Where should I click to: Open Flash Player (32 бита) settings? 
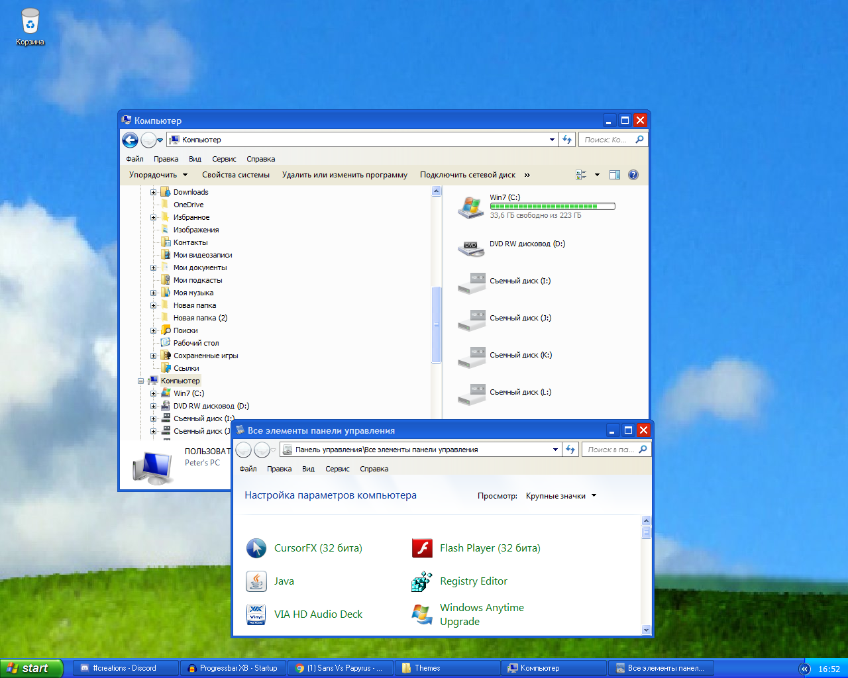tap(490, 548)
